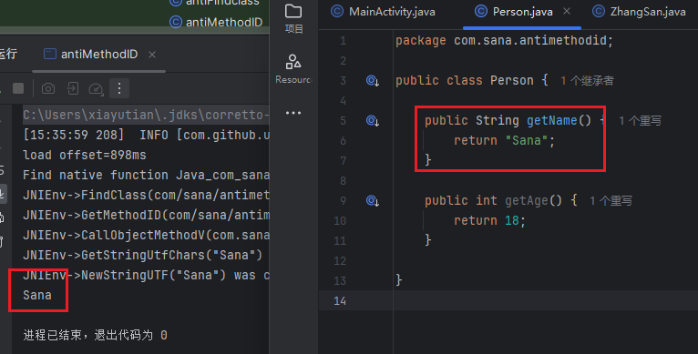Open the 项目 tool window folder icon
Image resolution: width=698 pixels, height=354 pixels.
click(x=293, y=11)
